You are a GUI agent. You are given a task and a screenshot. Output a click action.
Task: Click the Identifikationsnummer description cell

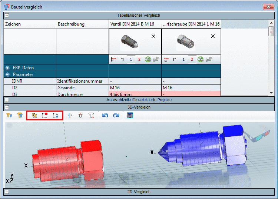click(82, 81)
